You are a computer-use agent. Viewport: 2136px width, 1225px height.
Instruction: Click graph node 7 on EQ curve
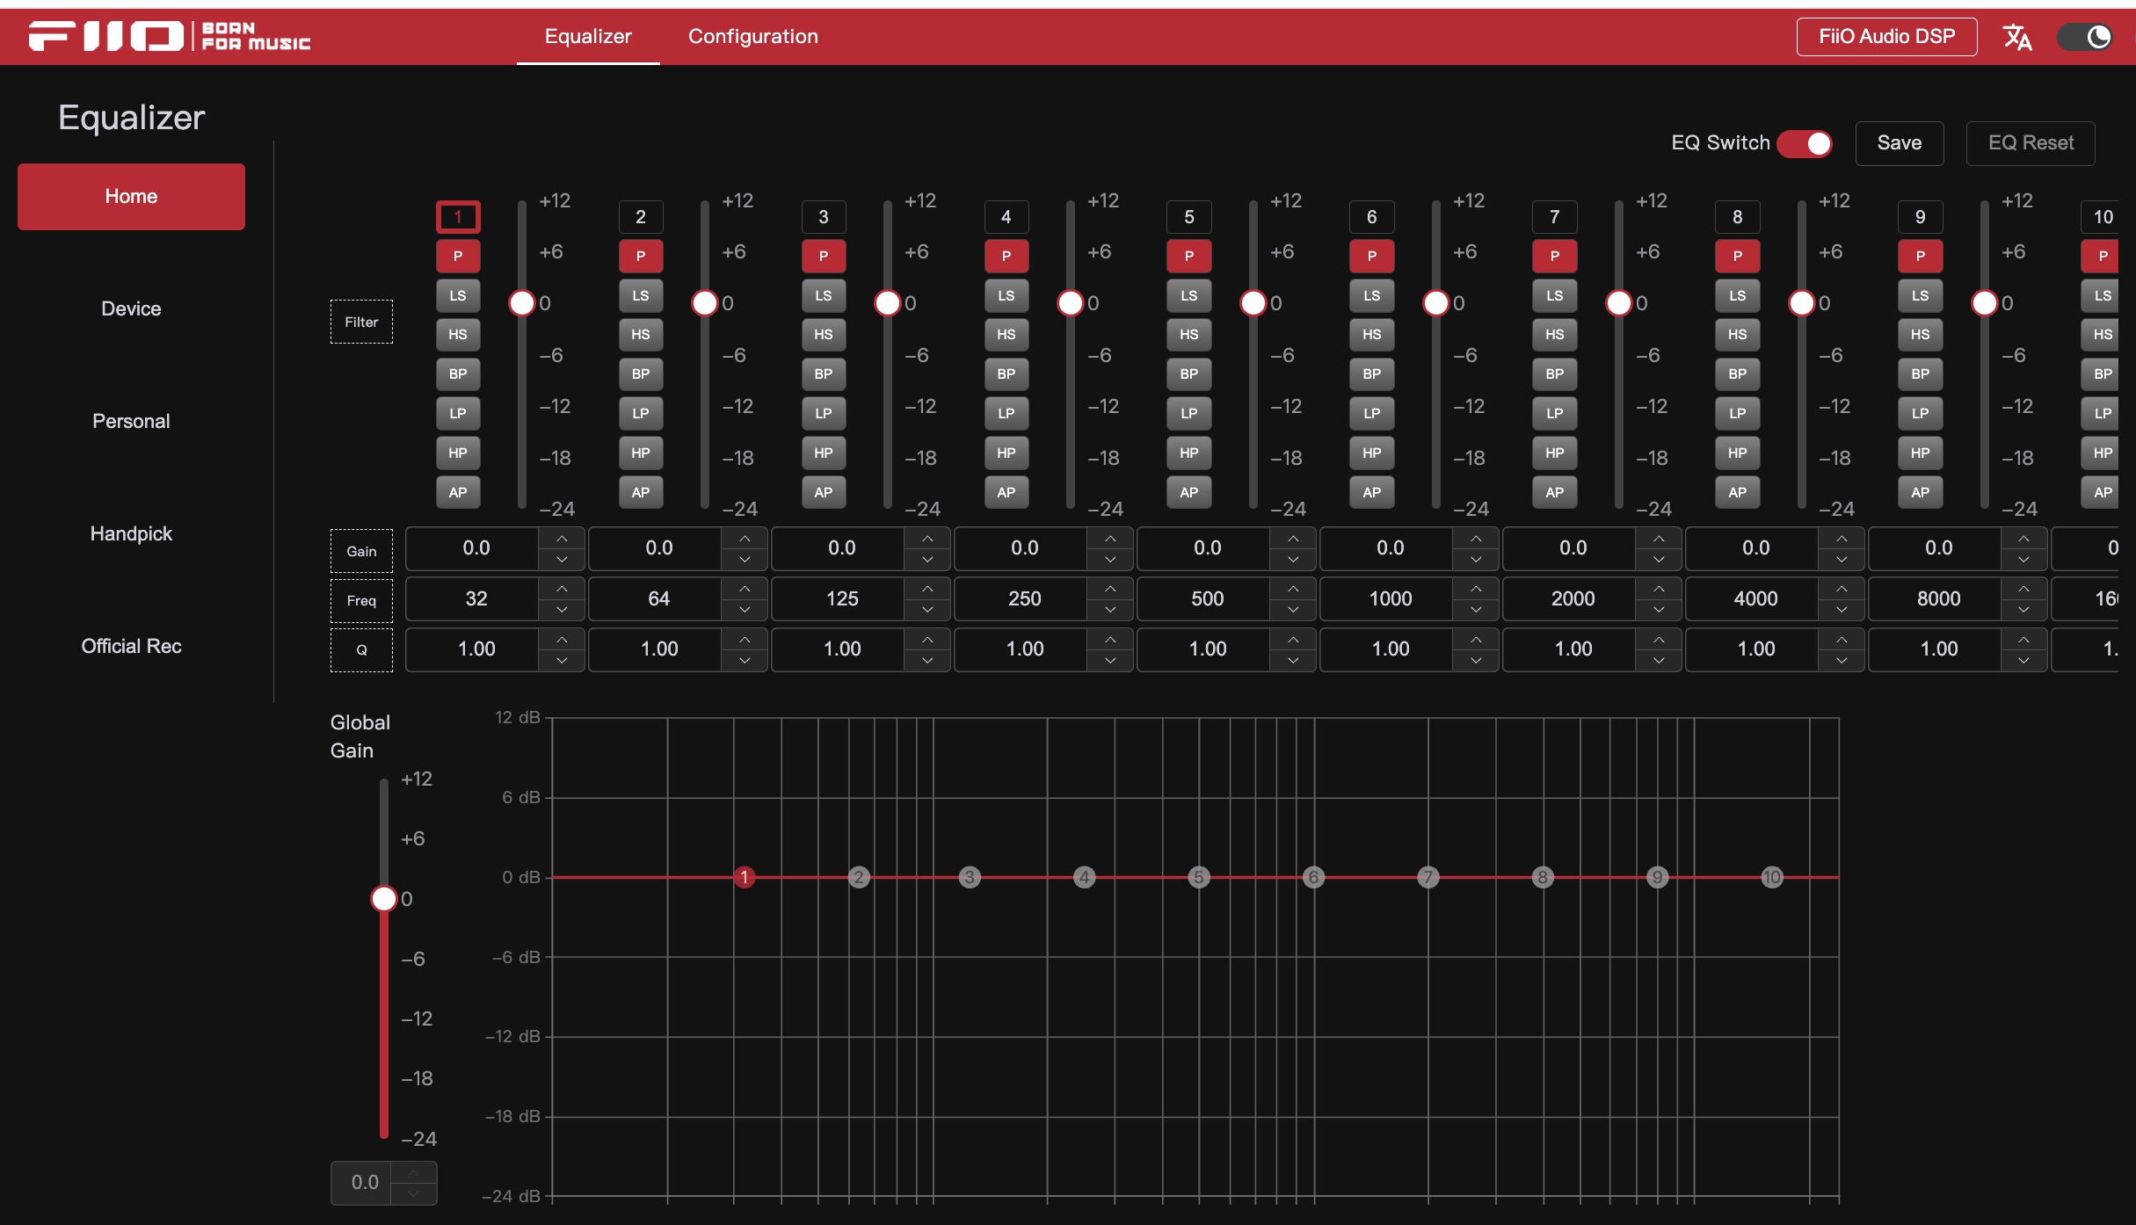pyautogui.click(x=1428, y=877)
